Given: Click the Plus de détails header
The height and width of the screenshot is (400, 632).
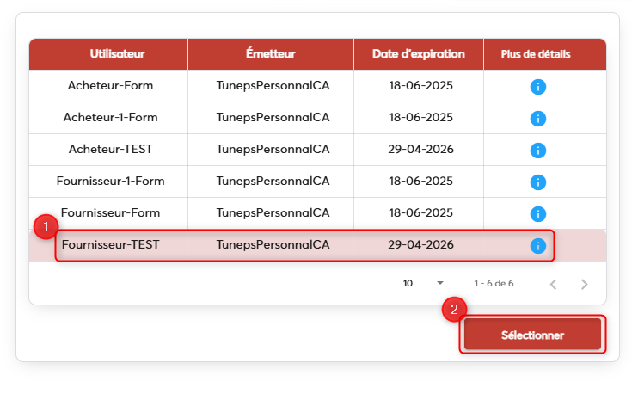Looking at the screenshot, I should coord(536,54).
